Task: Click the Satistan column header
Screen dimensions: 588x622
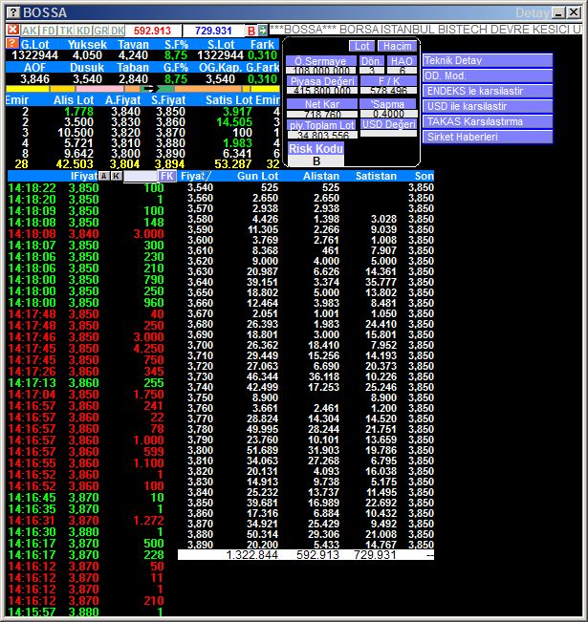Action: [376, 176]
